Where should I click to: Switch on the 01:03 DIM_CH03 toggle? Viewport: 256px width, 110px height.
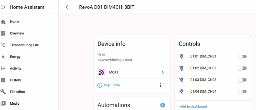coord(242,80)
